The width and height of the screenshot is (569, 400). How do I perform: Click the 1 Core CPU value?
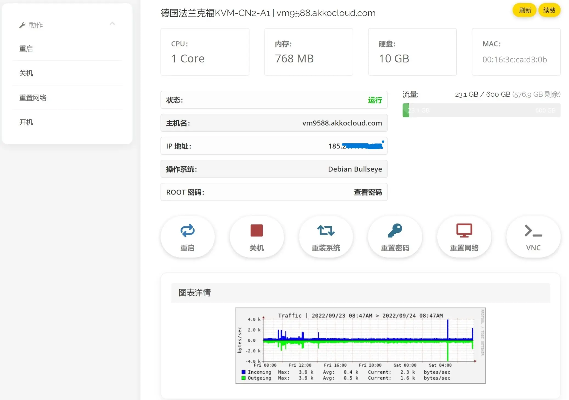[188, 59]
